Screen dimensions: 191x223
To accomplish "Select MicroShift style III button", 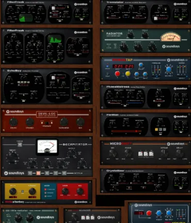I will click(151, 154).
